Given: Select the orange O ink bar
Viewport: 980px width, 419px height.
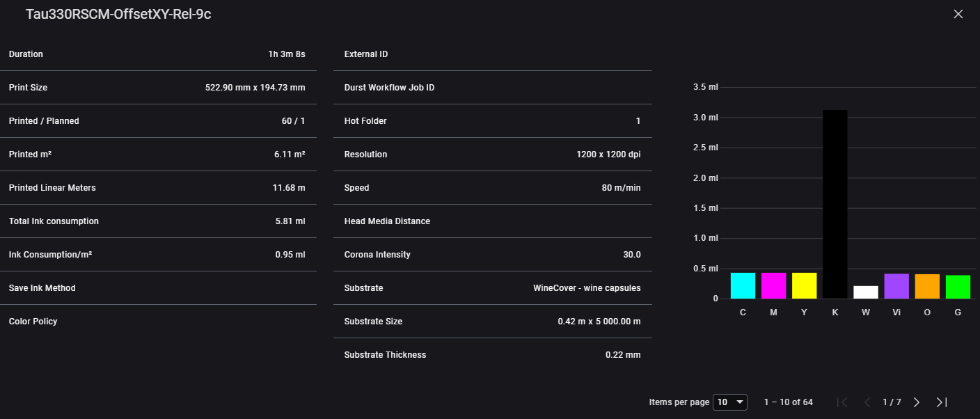Looking at the screenshot, I should (927, 286).
